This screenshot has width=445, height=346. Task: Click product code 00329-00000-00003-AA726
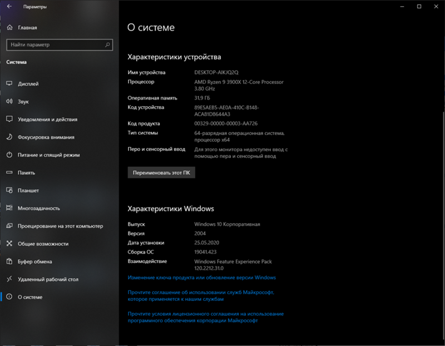pyautogui.click(x=226, y=123)
